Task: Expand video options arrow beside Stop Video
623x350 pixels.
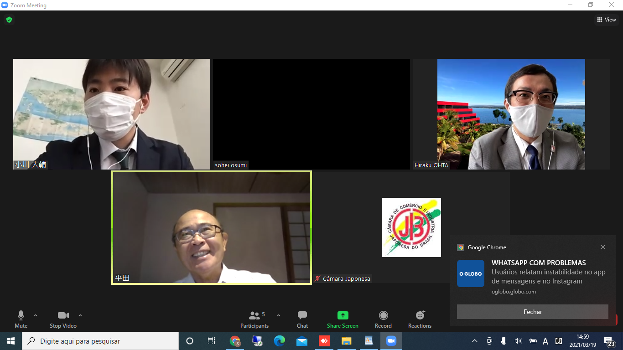Action: coord(80,315)
